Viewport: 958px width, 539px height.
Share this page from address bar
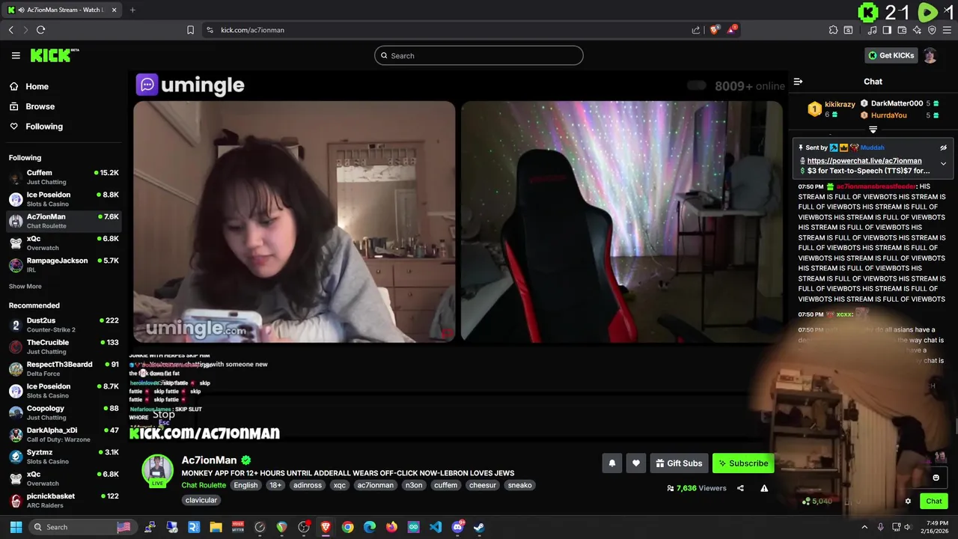[x=695, y=30]
